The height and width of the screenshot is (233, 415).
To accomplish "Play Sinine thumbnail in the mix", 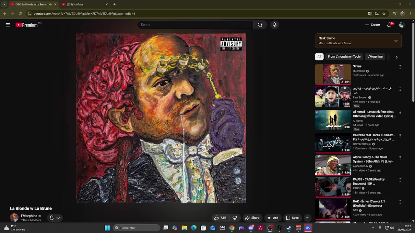I will point(333,74).
